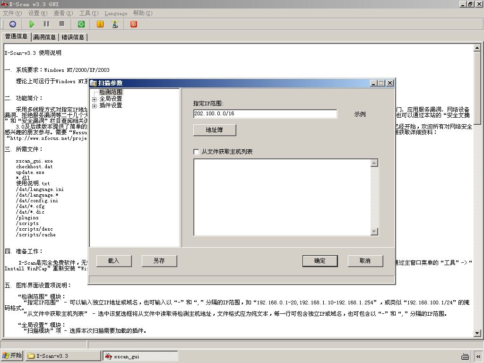The image size is (484, 363).
Task: Switch to the 普通信息 tab
Action: (x=16, y=36)
